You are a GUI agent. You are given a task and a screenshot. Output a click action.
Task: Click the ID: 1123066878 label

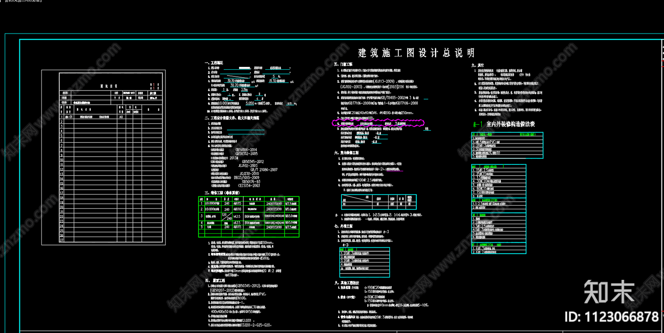click(611, 317)
